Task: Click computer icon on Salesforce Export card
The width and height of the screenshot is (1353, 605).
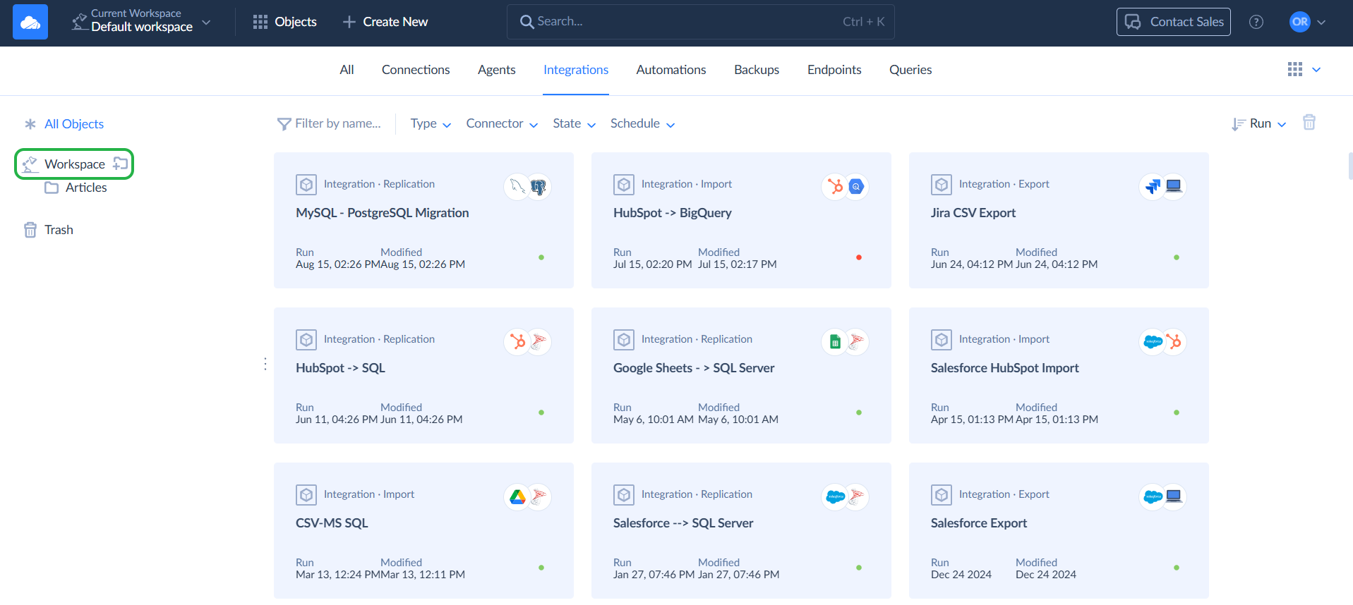Action: 1174,496
